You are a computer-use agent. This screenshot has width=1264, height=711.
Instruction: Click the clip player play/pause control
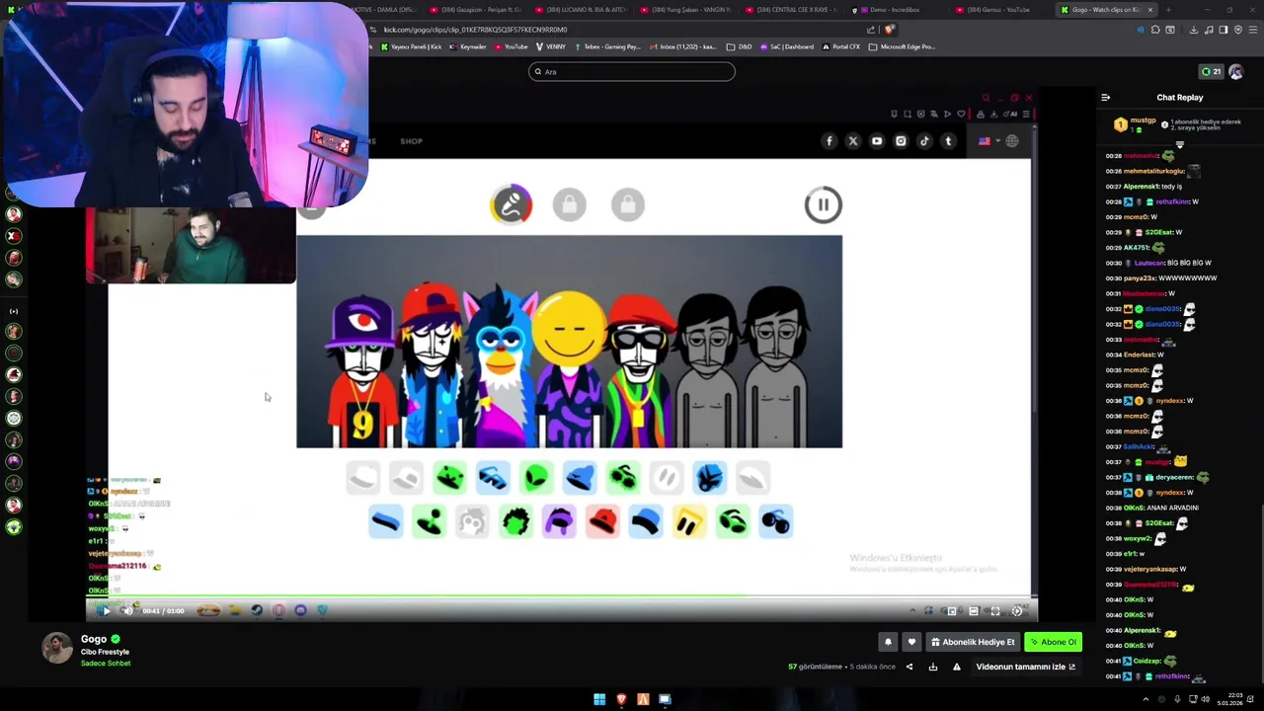tap(105, 610)
